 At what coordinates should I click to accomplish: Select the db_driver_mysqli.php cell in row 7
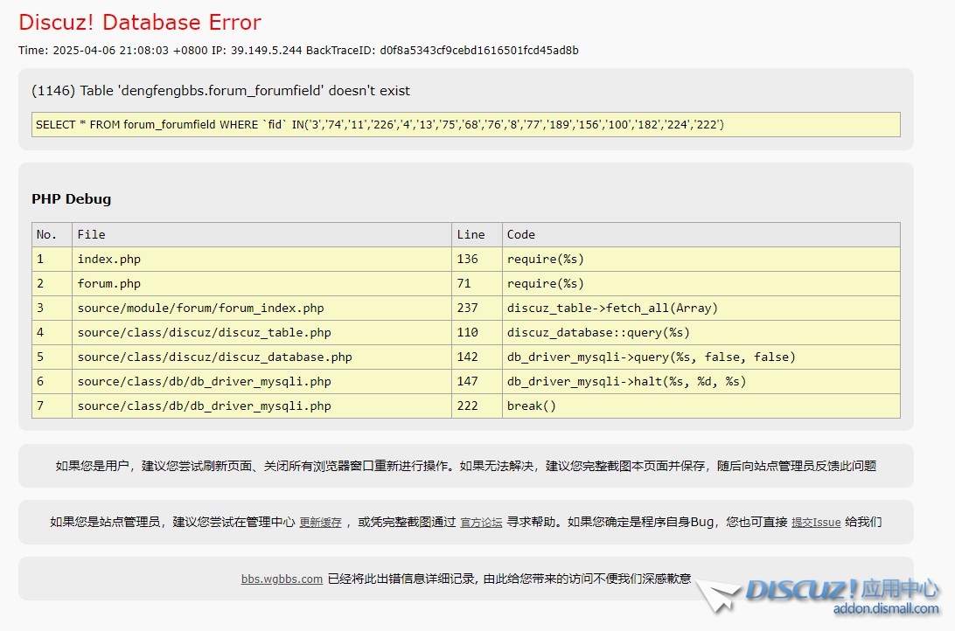click(261, 406)
